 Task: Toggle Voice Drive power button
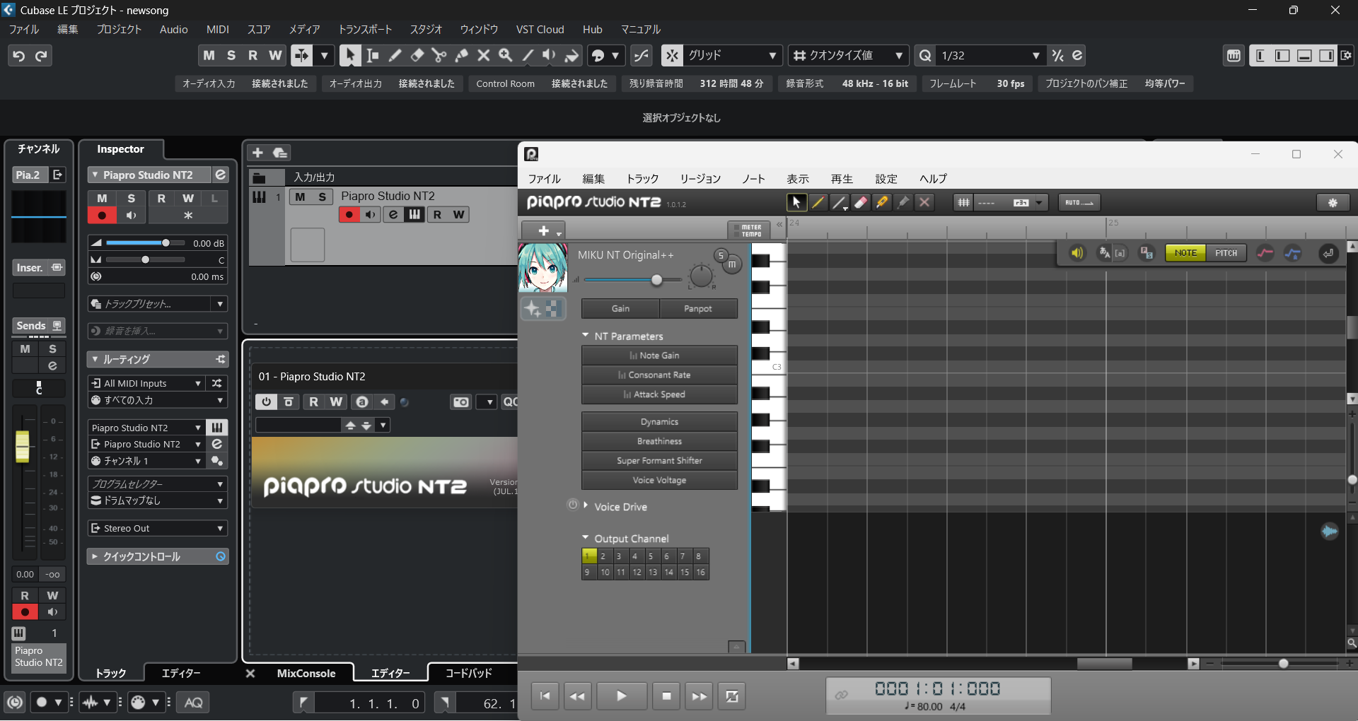(x=572, y=505)
